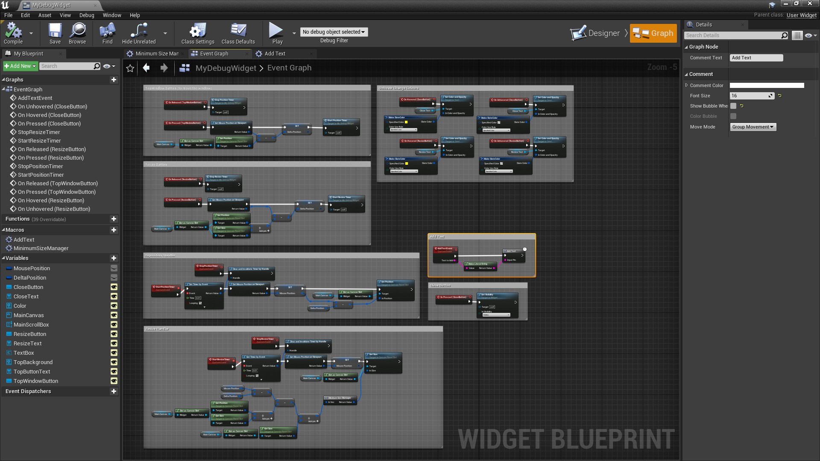Open the Debug menu
Screen dimensions: 820x461
coord(87,15)
